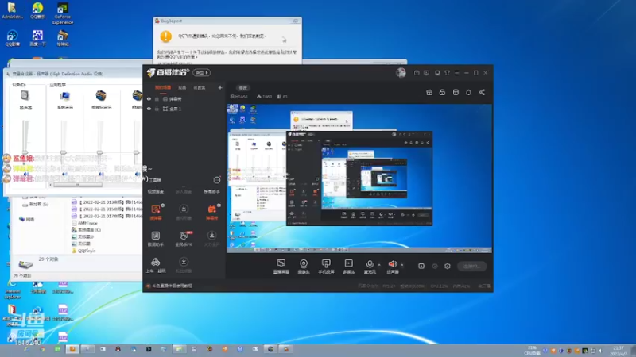Screen dimensions: 636x357
Task: Click the speaker device icon in volume mixer
Action: point(25,96)
